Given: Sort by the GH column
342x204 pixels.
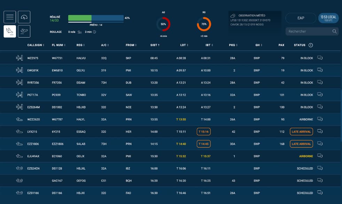Looking at the screenshot, I should tap(259, 45).
